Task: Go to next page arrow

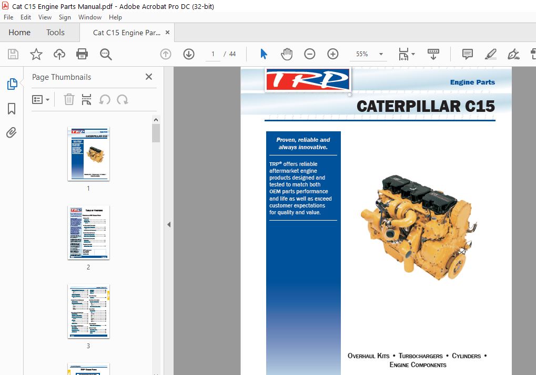Action: 189,54
